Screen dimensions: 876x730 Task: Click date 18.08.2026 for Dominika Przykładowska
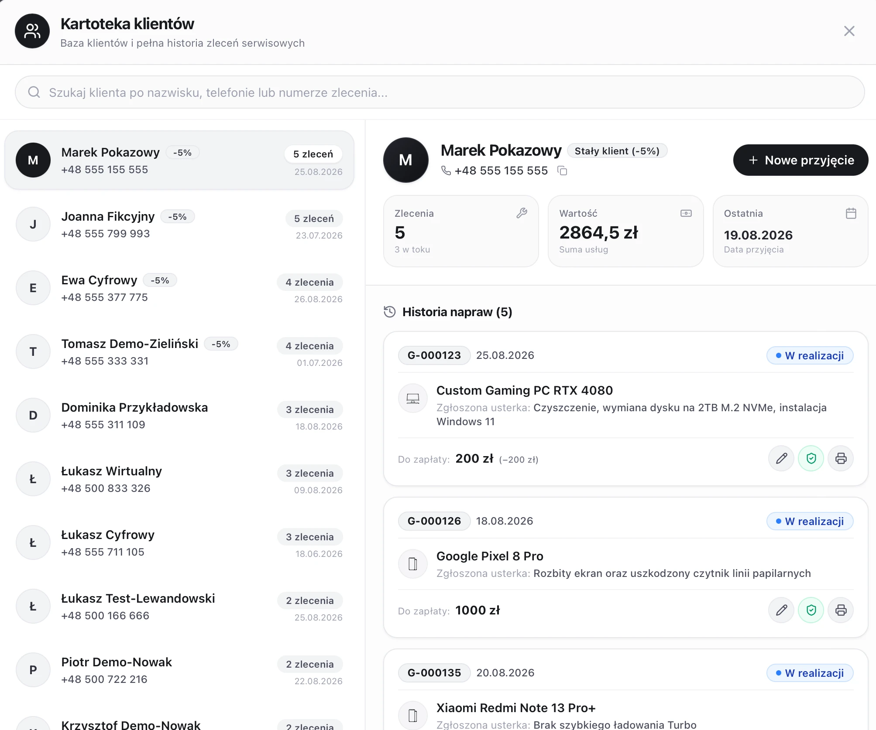pos(319,426)
